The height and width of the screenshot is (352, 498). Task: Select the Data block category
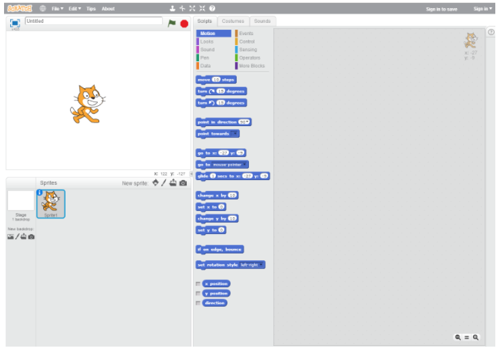[214, 65]
